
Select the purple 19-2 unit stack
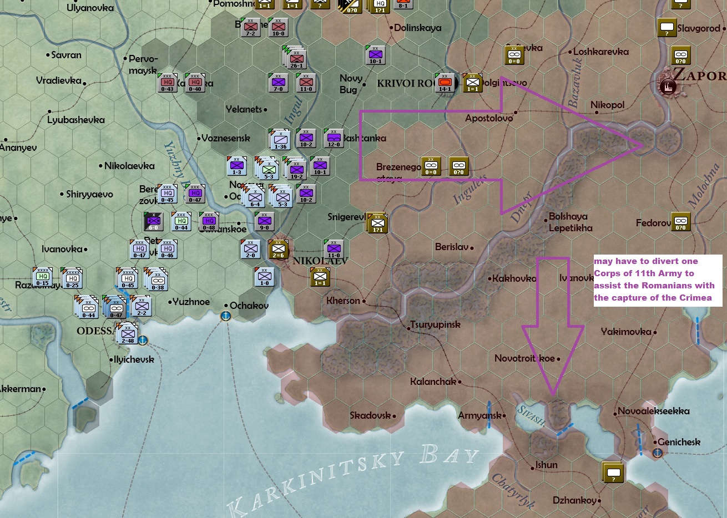(x=296, y=169)
